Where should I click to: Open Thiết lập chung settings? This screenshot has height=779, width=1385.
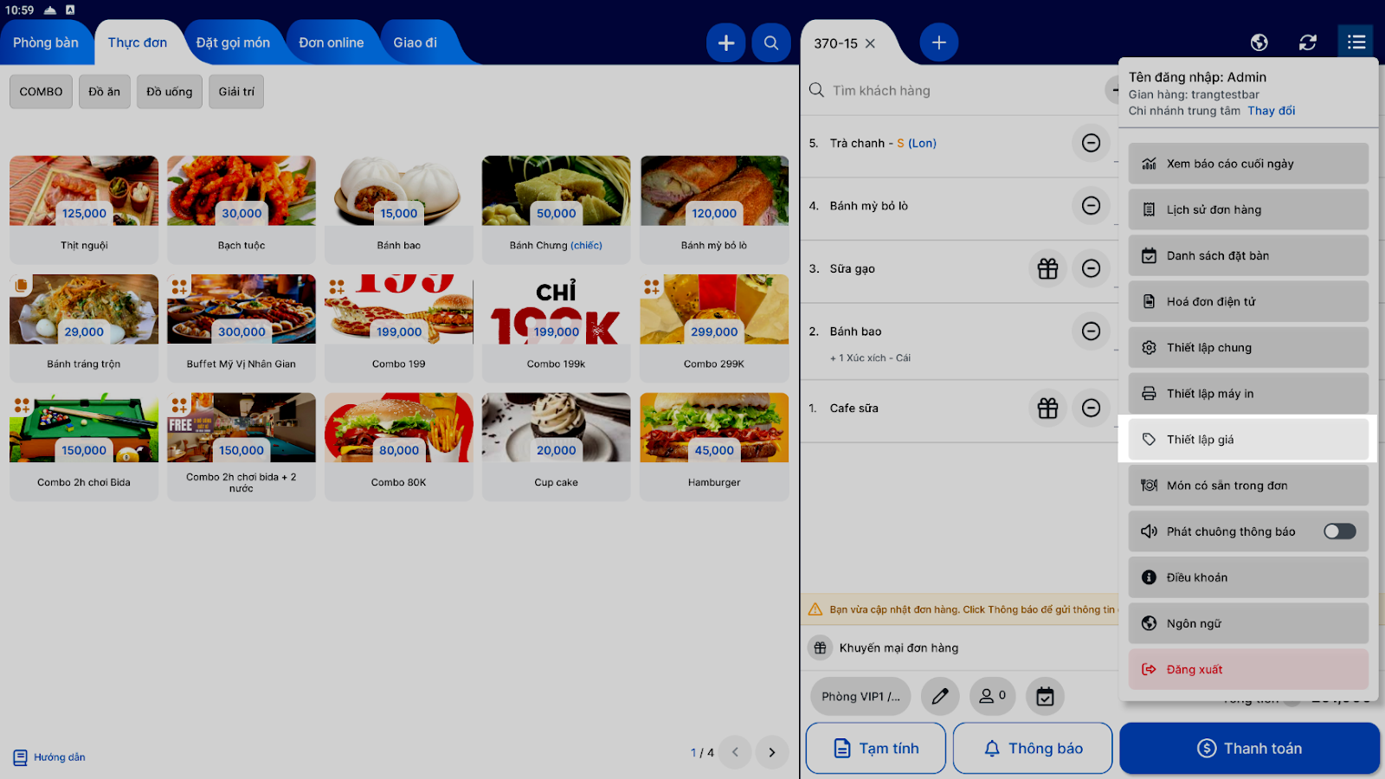pos(1248,347)
